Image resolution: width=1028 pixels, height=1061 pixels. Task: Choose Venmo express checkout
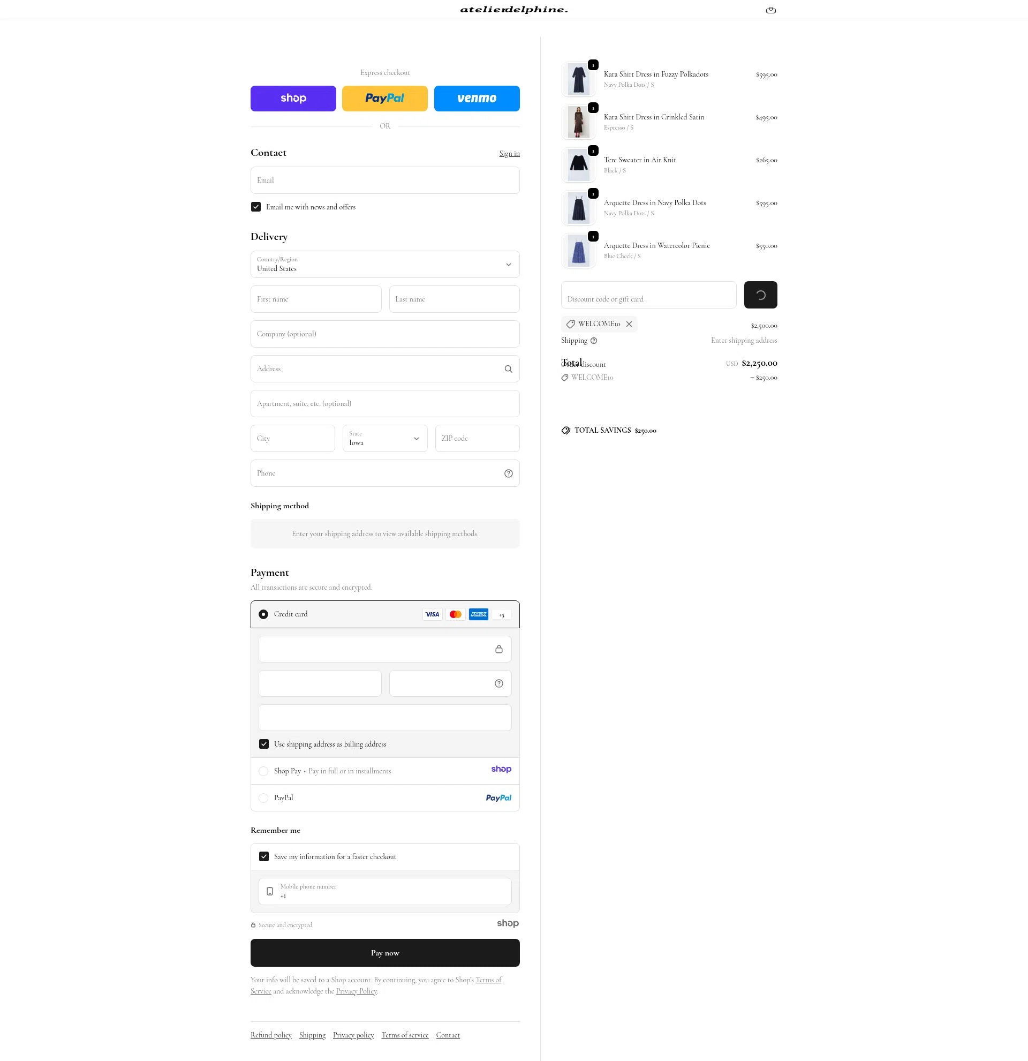click(x=477, y=99)
